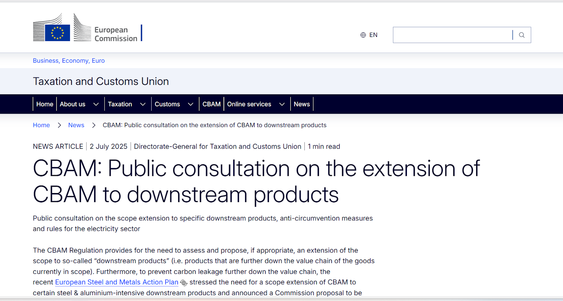Image resolution: width=563 pixels, height=301 pixels.
Task: Click the Taxation and Customs Union site title
Action: [x=101, y=81]
